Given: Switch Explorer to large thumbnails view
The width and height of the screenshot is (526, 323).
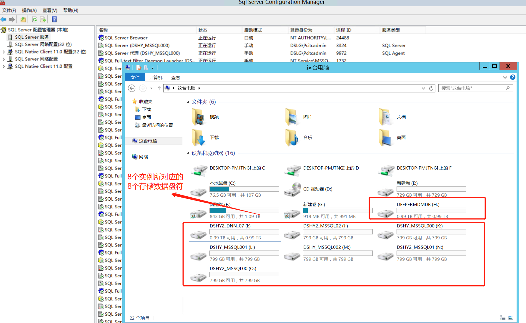Looking at the screenshot, I should tap(511, 318).
